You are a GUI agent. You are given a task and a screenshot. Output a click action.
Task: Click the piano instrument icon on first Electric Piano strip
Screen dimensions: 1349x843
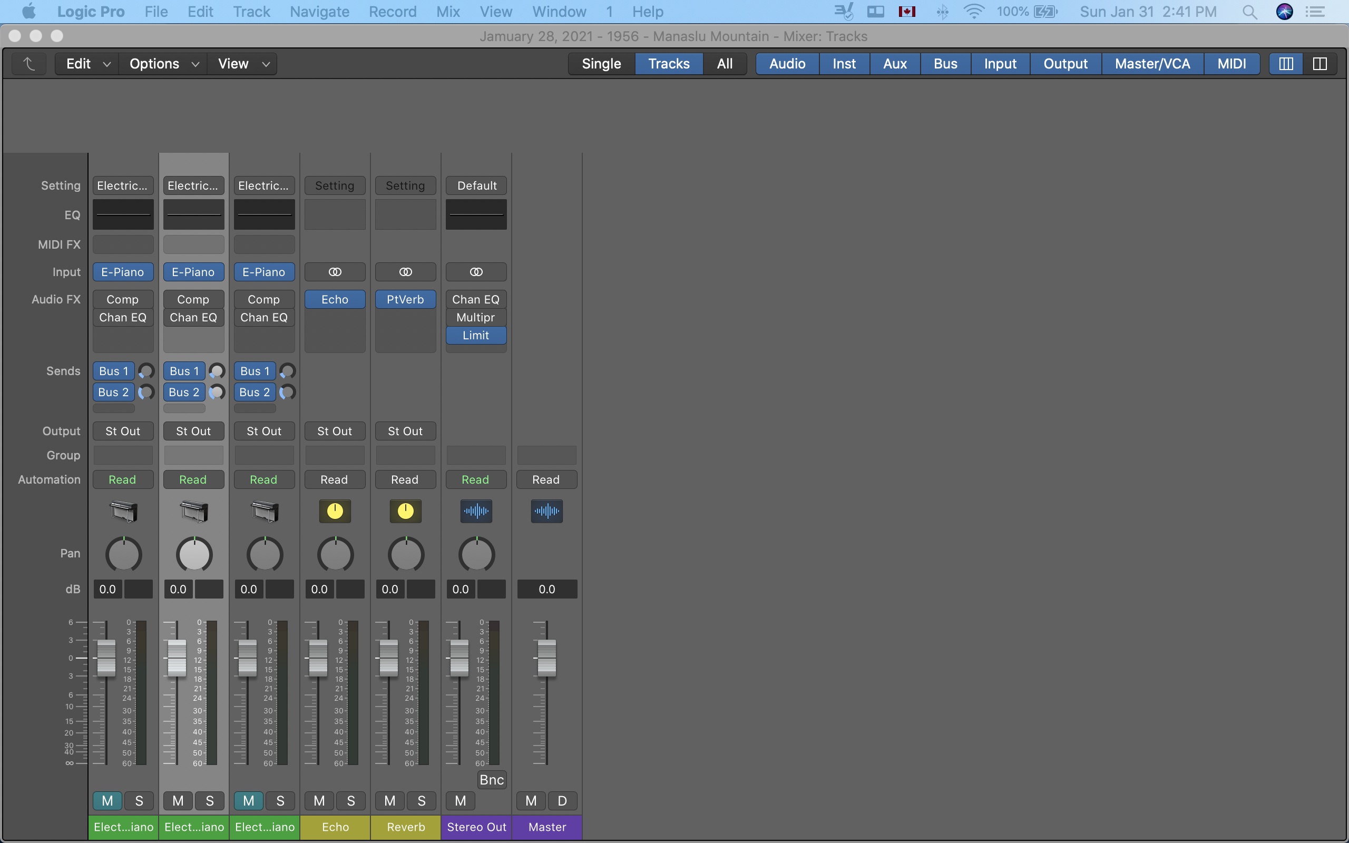pyautogui.click(x=123, y=511)
